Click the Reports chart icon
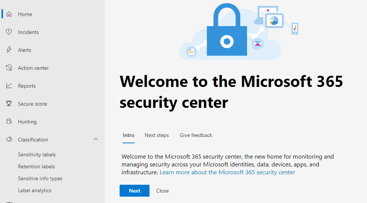Viewport: 367px width, 203px height. (9, 85)
